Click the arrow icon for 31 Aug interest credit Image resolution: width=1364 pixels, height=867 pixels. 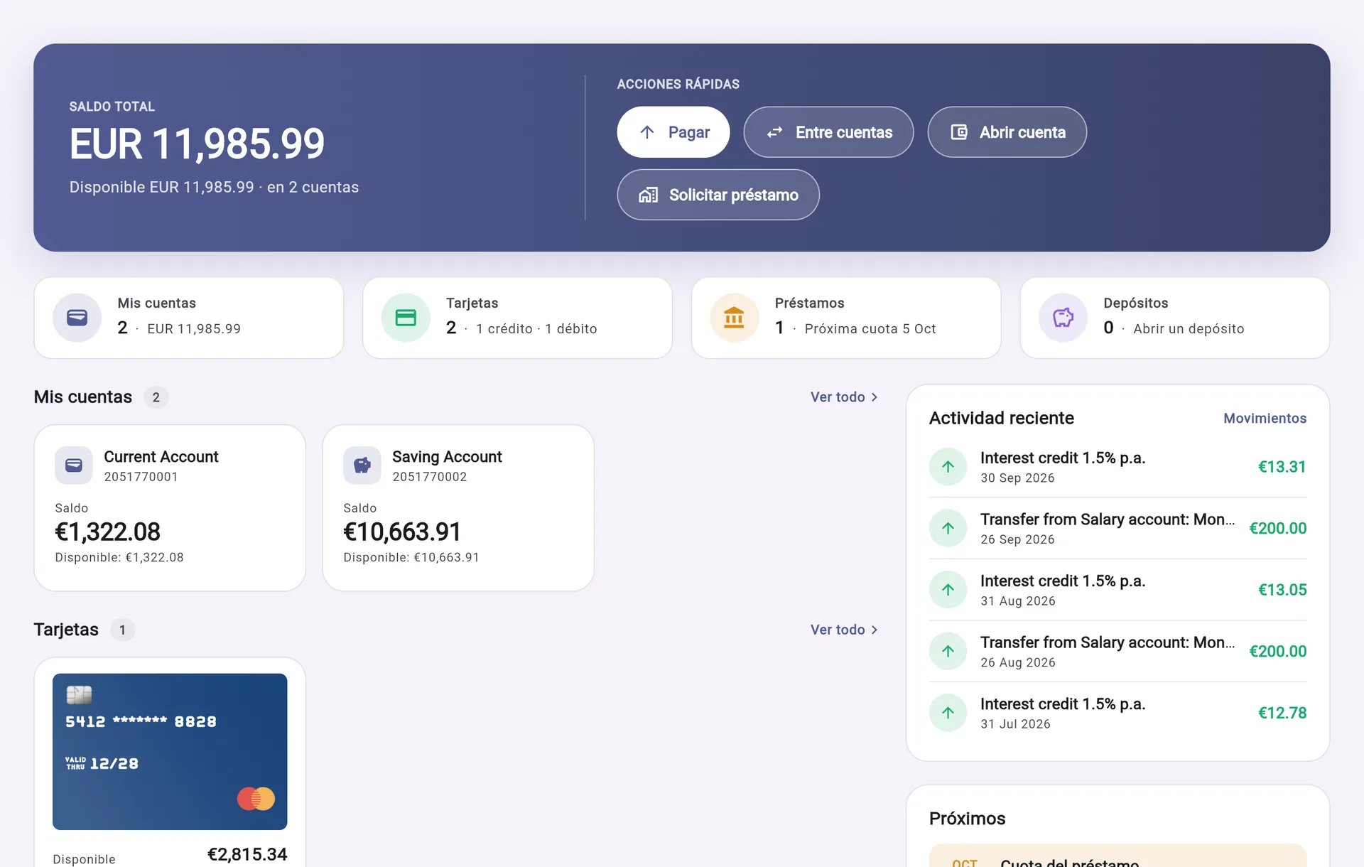click(948, 590)
